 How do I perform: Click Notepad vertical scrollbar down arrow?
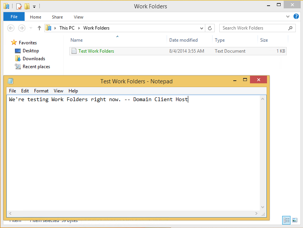pyautogui.click(x=262, y=207)
